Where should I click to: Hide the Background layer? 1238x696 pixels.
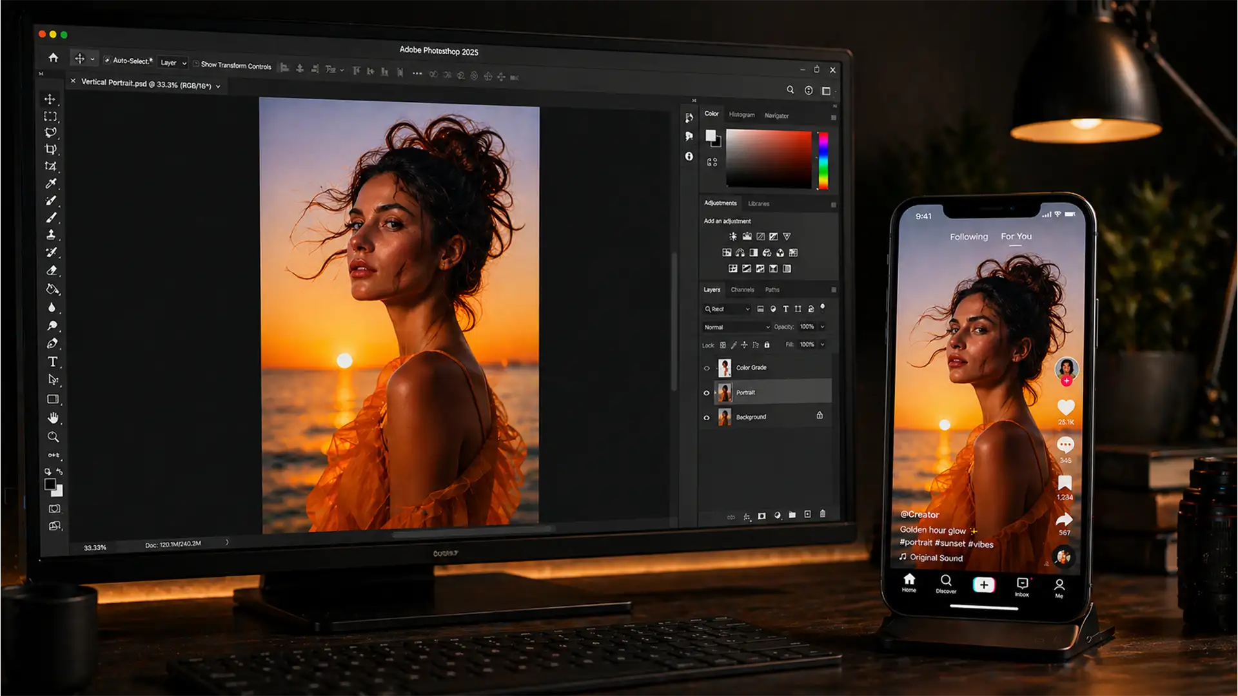[x=707, y=417]
